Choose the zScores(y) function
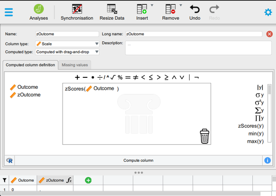 [251, 126]
